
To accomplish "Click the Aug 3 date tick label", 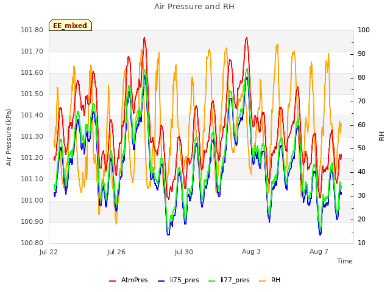I will pyautogui.click(x=251, y=251).
